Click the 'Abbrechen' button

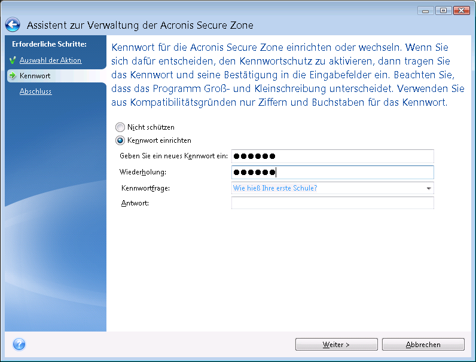point(423,345)
